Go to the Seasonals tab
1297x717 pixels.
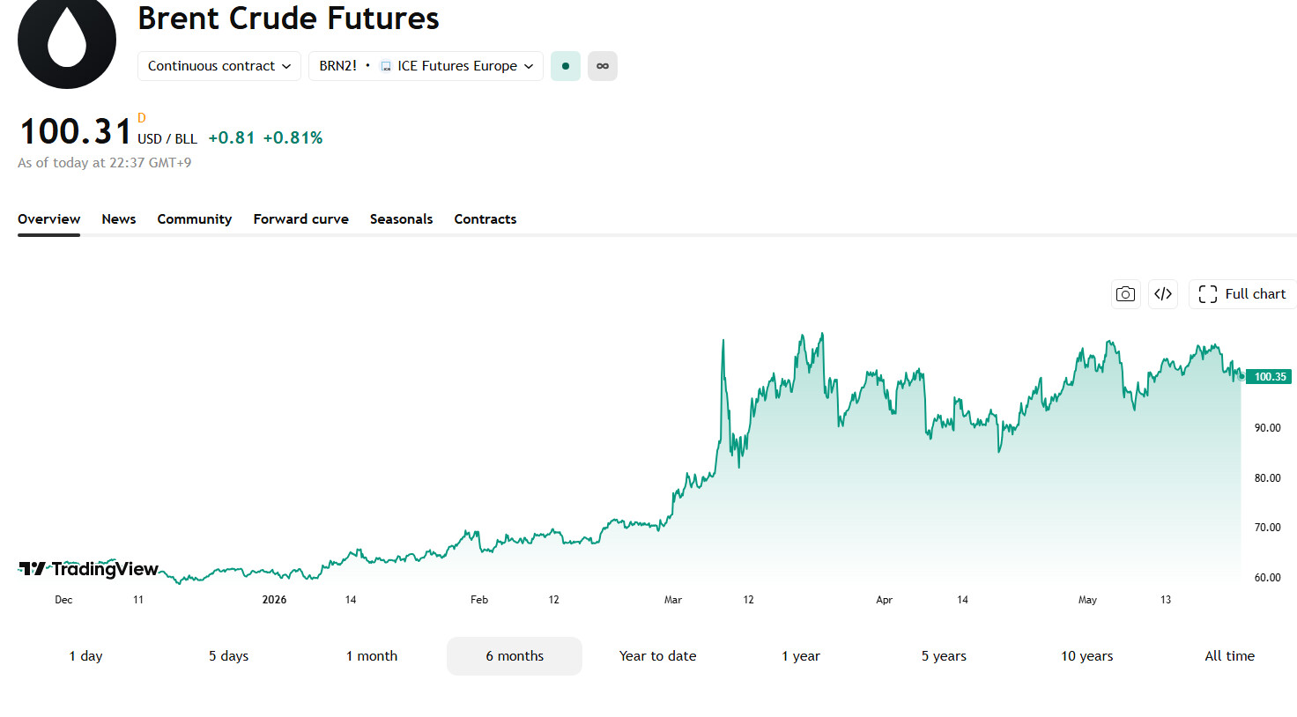pos(402,219)
